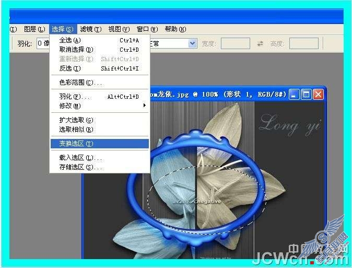Click the 龙依.jpg document title bar
The image size is (352, 268).
point(219,95)
